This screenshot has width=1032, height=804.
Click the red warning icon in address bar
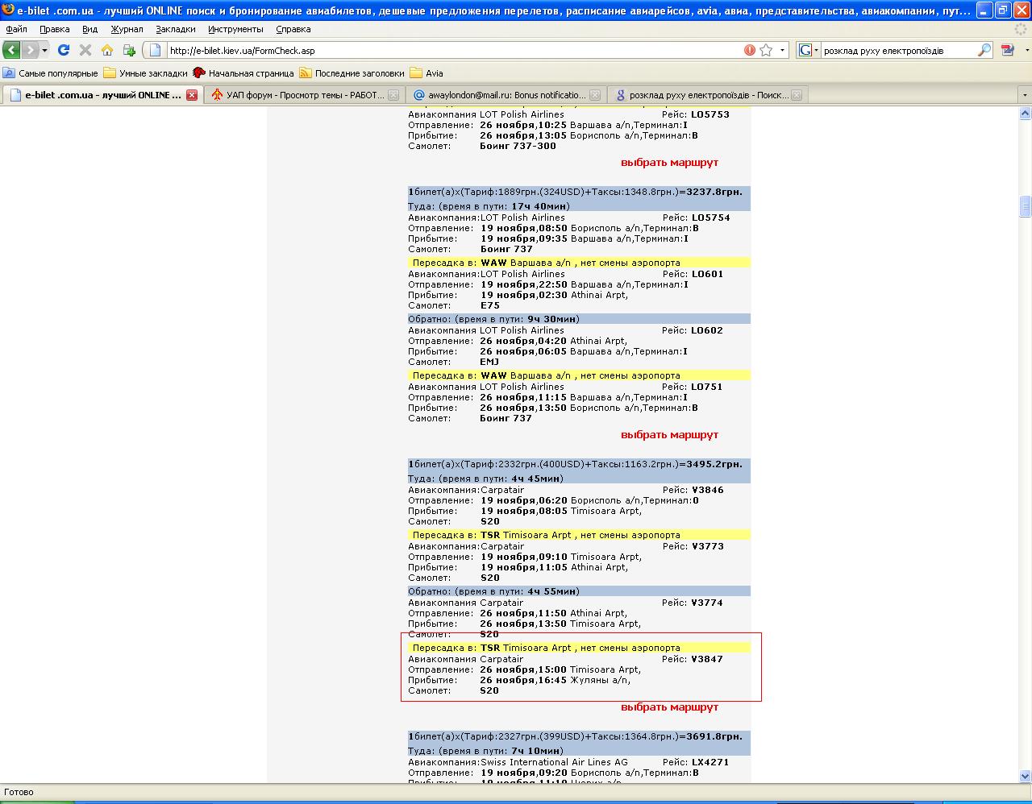tap(750, 50)
